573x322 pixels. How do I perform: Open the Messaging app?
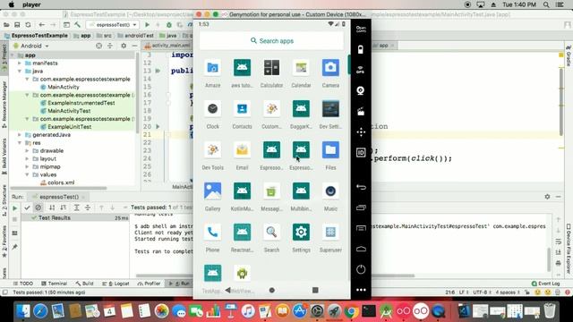271,191
